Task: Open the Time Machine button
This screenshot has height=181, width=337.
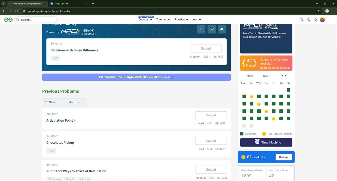Action: pyautogui.click(x=266, y=142)
